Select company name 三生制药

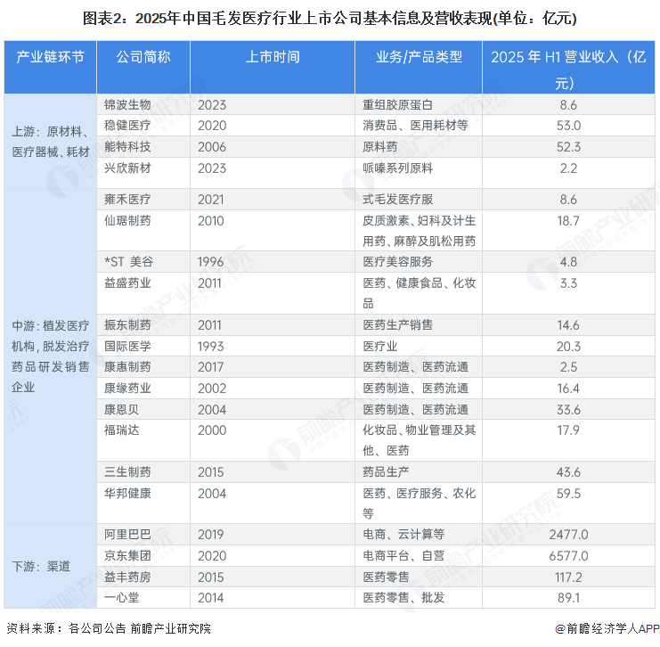click(x=127, y=471)
